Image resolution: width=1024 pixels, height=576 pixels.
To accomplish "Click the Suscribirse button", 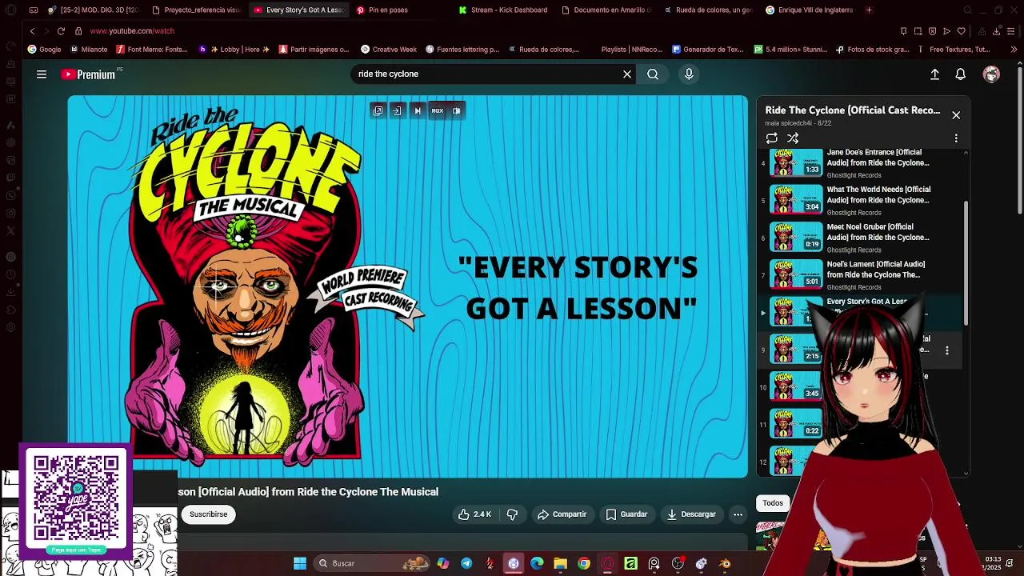I will coord(208,514).
